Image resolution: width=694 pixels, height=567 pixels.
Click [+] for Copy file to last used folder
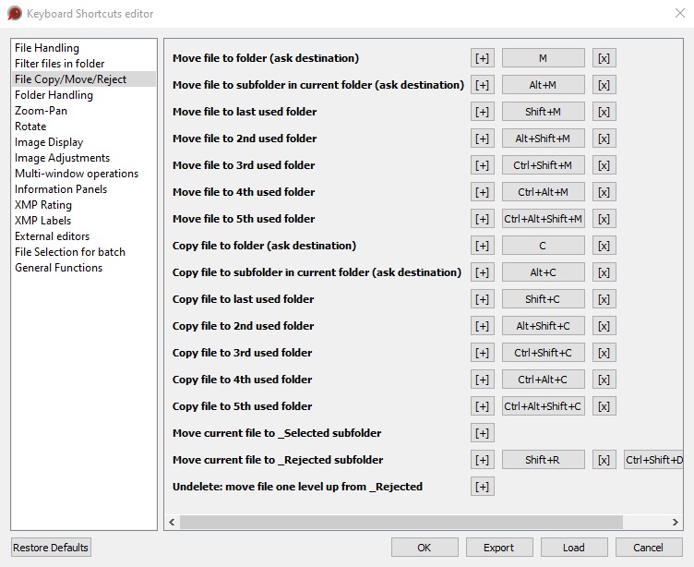[x=482, y=299]
